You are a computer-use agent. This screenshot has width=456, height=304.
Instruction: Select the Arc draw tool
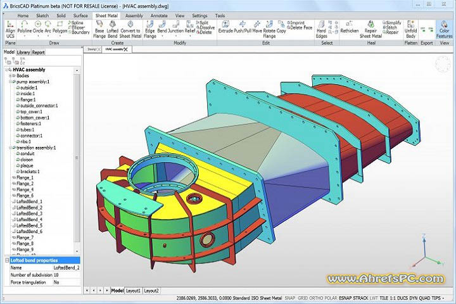tap(47, 27)
